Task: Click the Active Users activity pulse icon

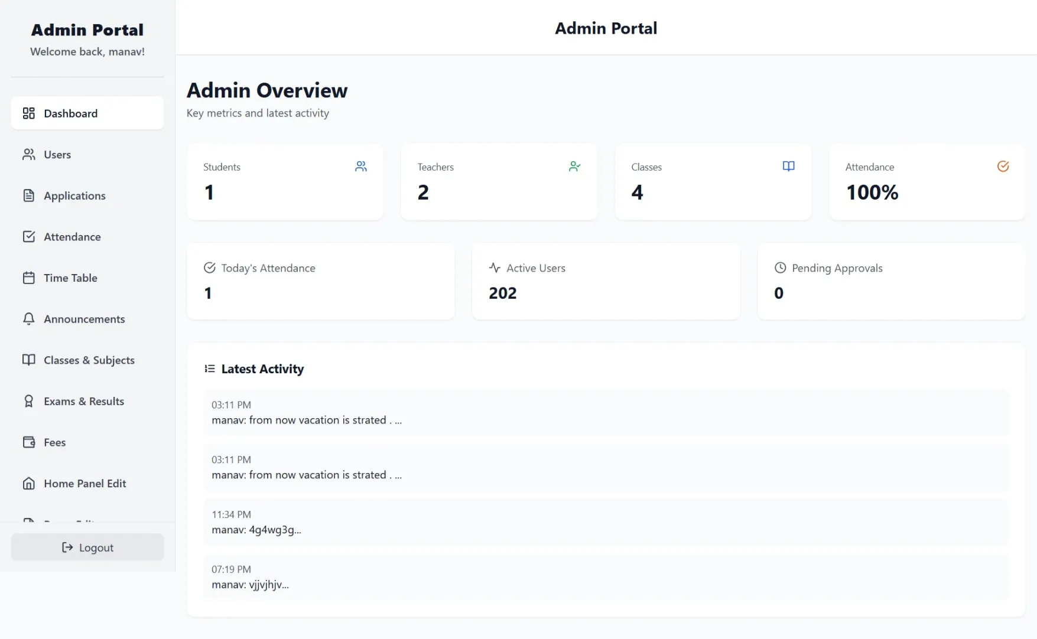Action: coord(495,268)
